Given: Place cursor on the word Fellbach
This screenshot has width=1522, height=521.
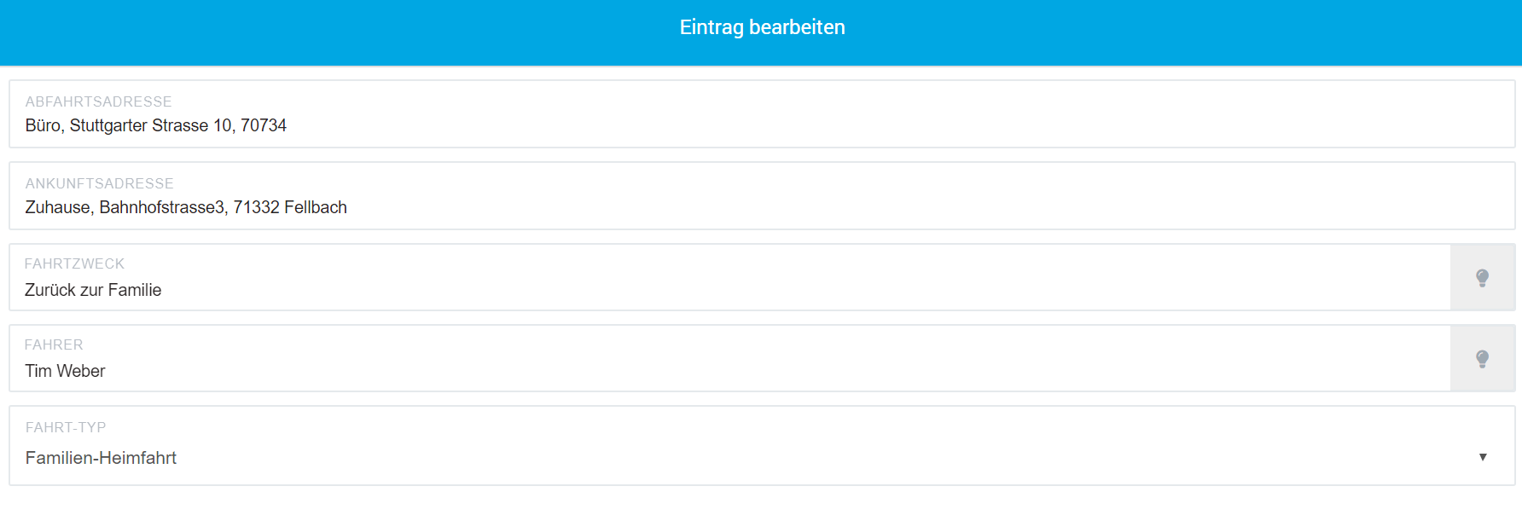Looking at the screenshot, I should [x=316, y=207].
